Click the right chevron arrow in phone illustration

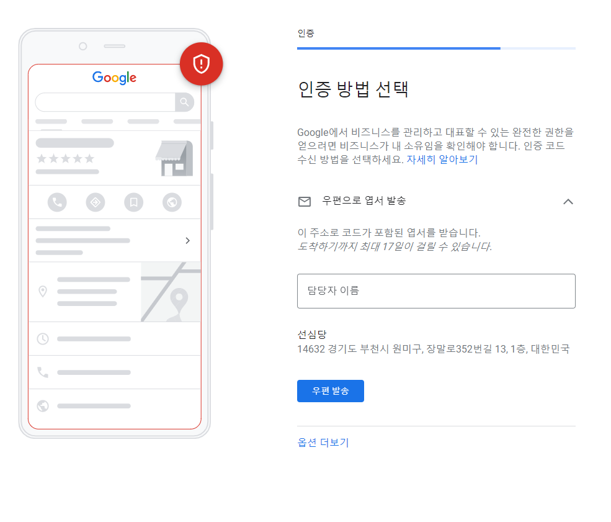pyautogui.click(x=188, y=241)
